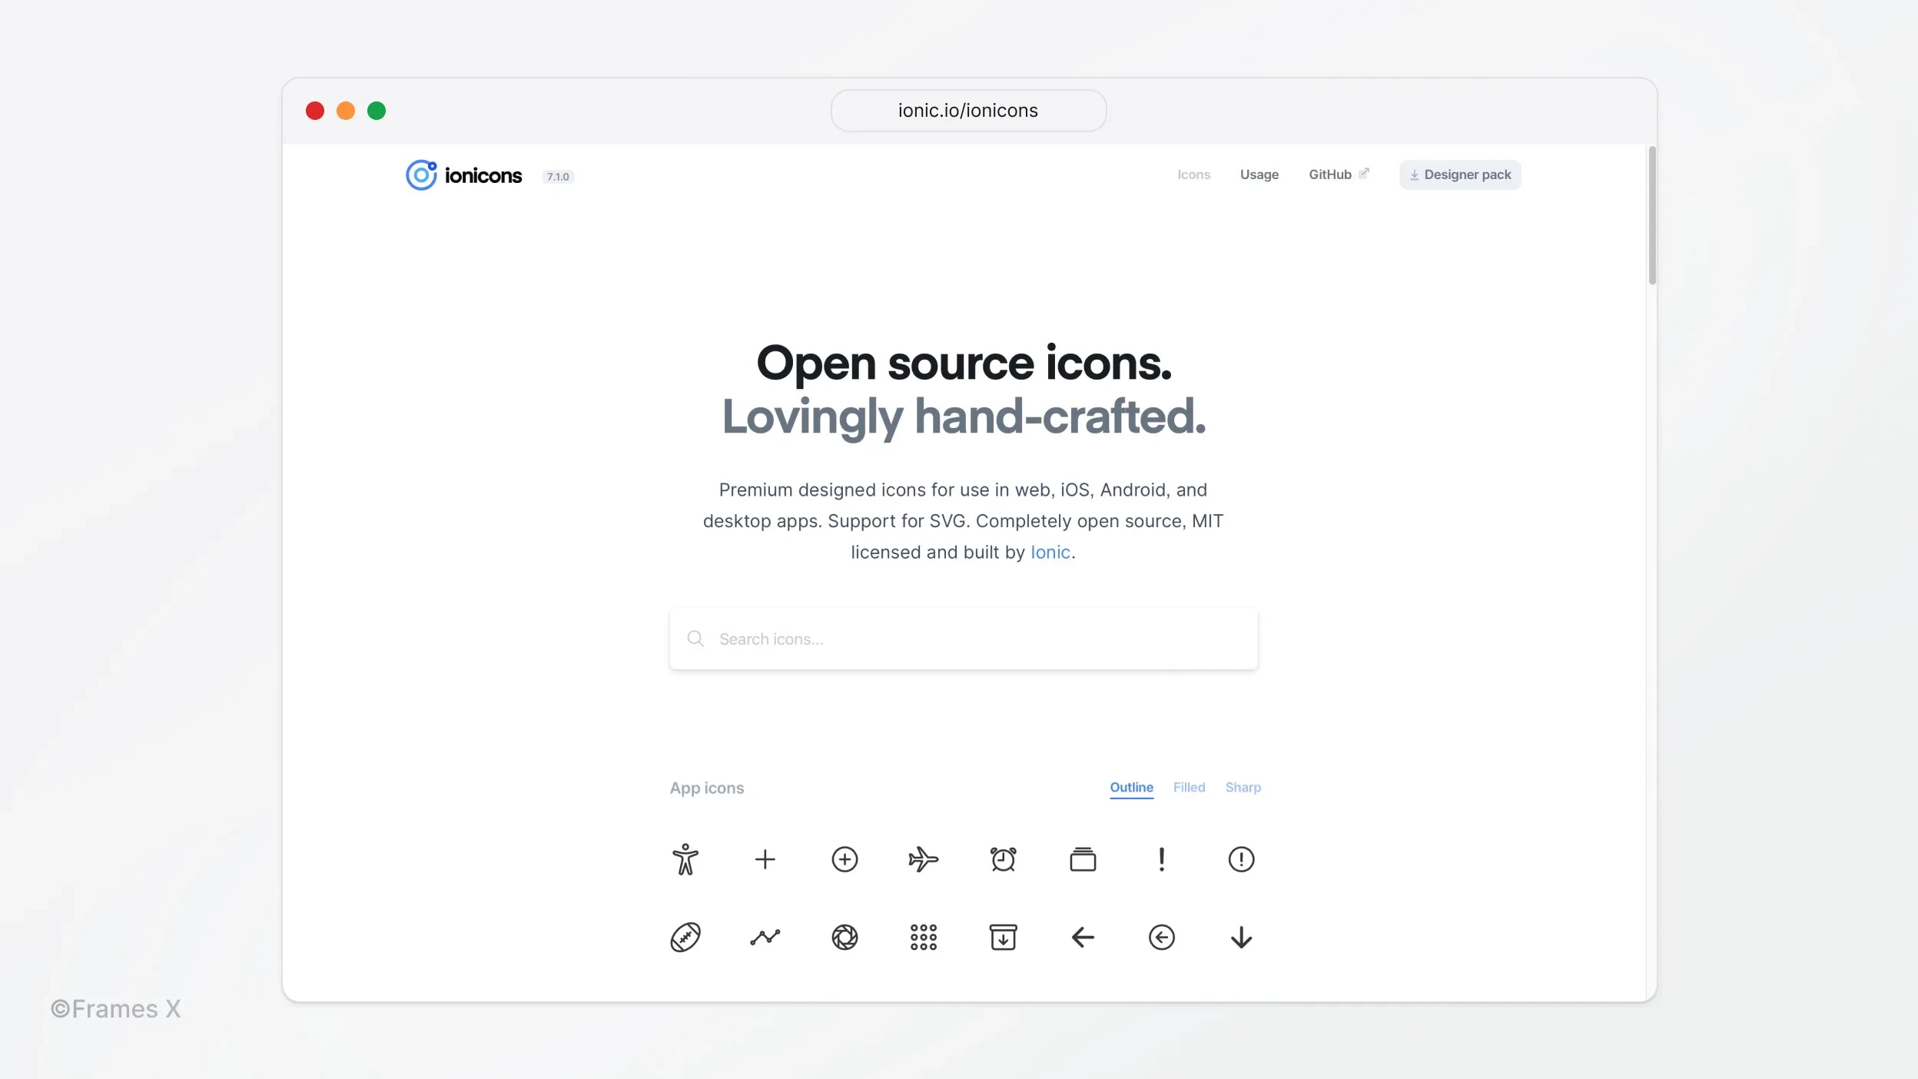
Task: Click the Search icons input field
Action: [963, 639]
